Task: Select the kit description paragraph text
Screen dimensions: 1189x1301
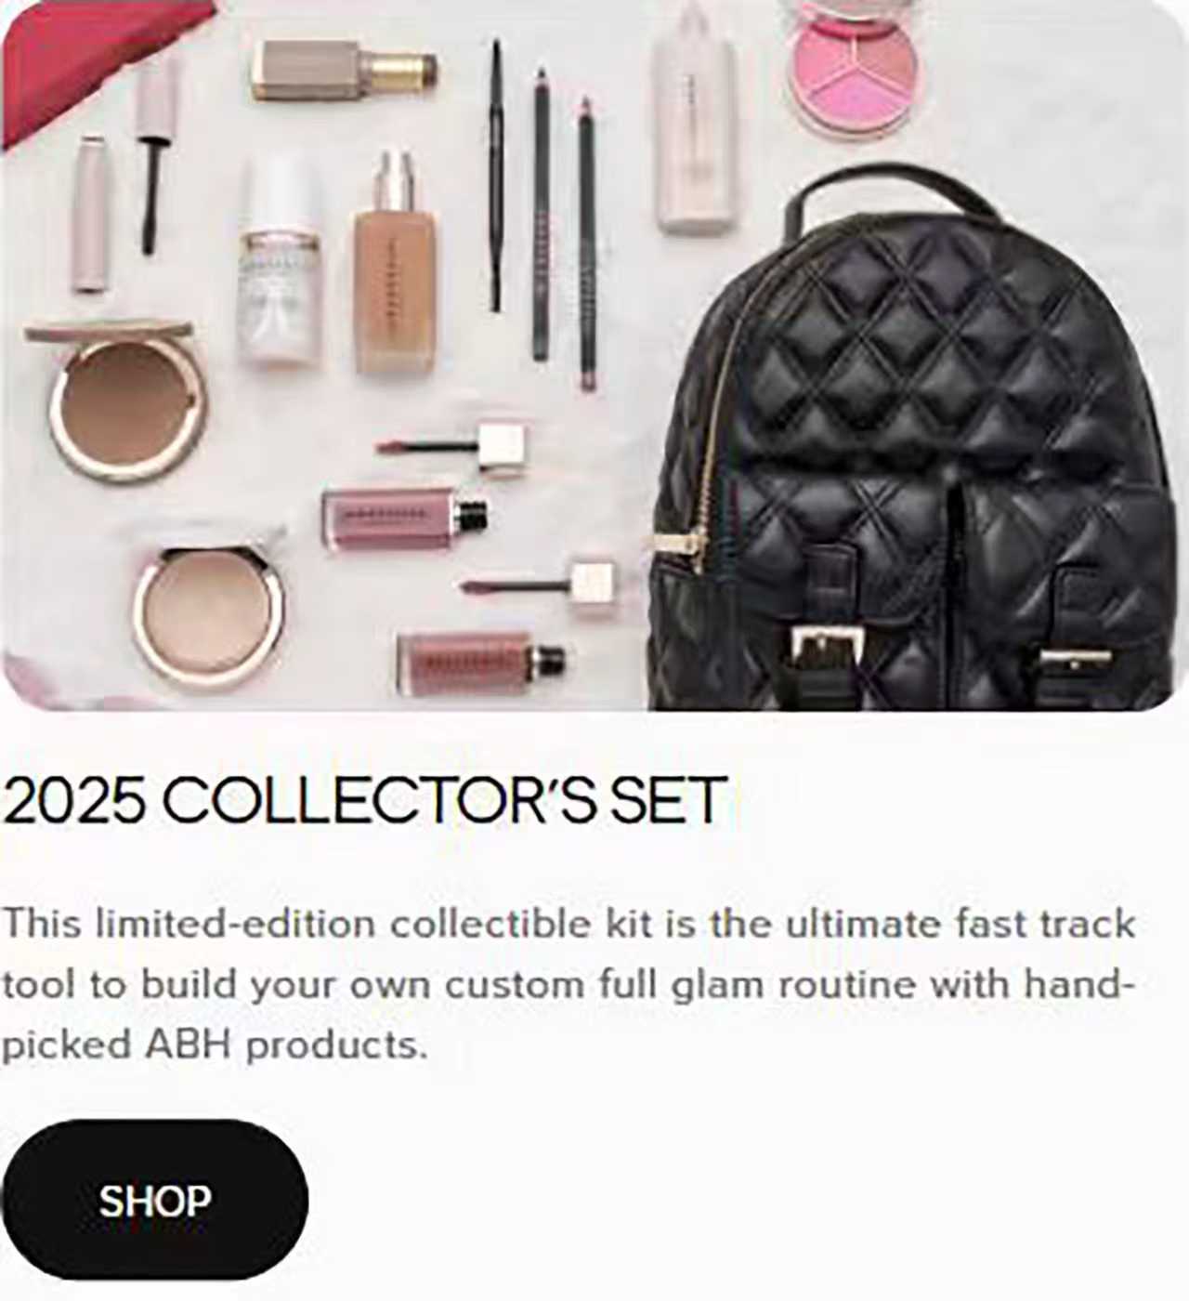Action: [x=568, y=984]
